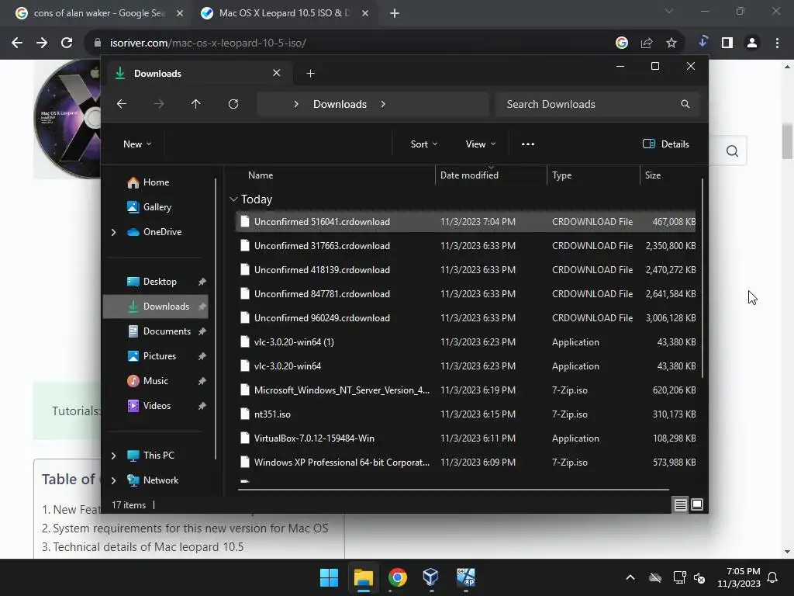The height and width of the screenshot is (596, 794).
Task: Open the three-dot See more menu
Action: click(x=527, y=144)
